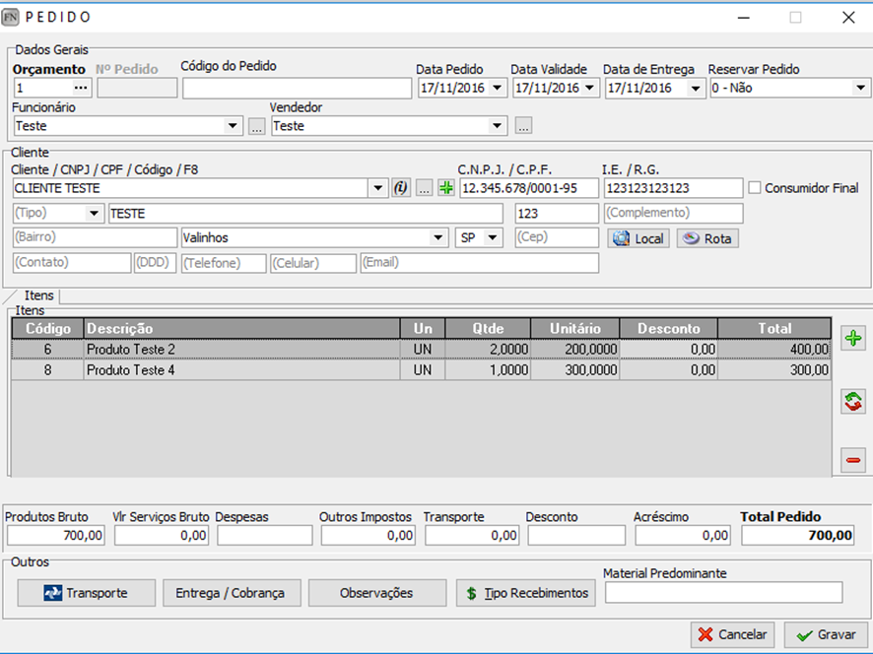Screen dimensions: 873x654
Task: Open Data Pedido date dropdown
Action: coord(498,88)
